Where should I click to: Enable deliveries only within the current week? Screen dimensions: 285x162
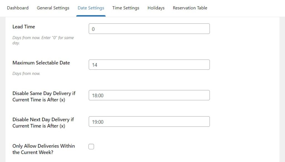click(x=91, y=146)
